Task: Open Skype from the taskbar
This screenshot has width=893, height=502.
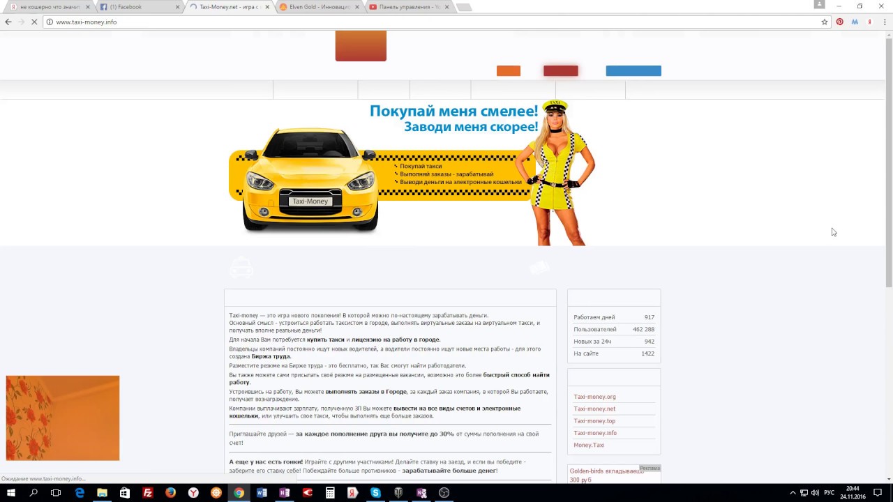Action: (375, 493)
